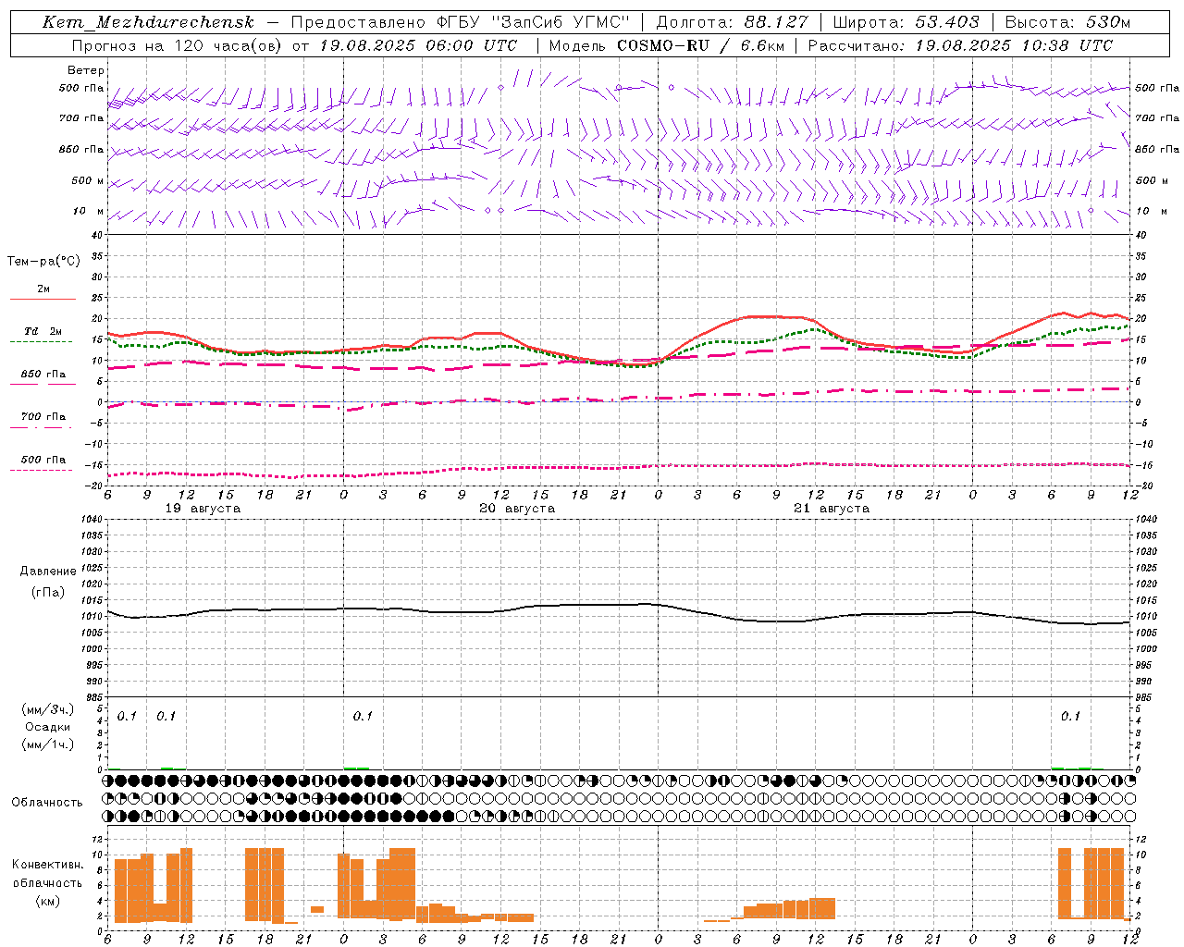This screenshot has width=1184, height=947.
Task: Click the forecast start time '19.08.2025 06:00 UTC'
Action: tap(418, 45)
